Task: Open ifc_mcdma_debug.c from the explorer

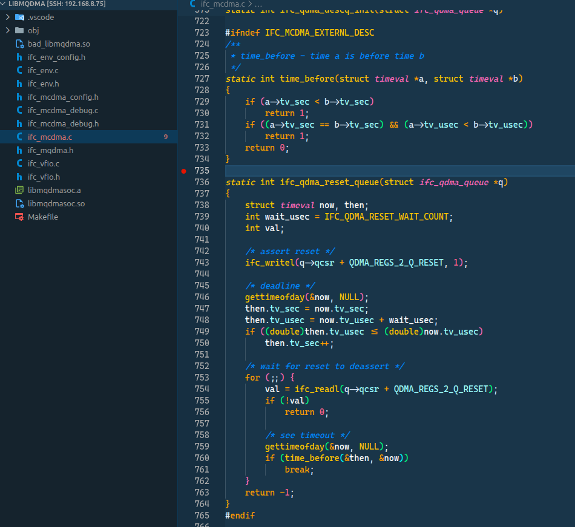Action: [62, 111]
